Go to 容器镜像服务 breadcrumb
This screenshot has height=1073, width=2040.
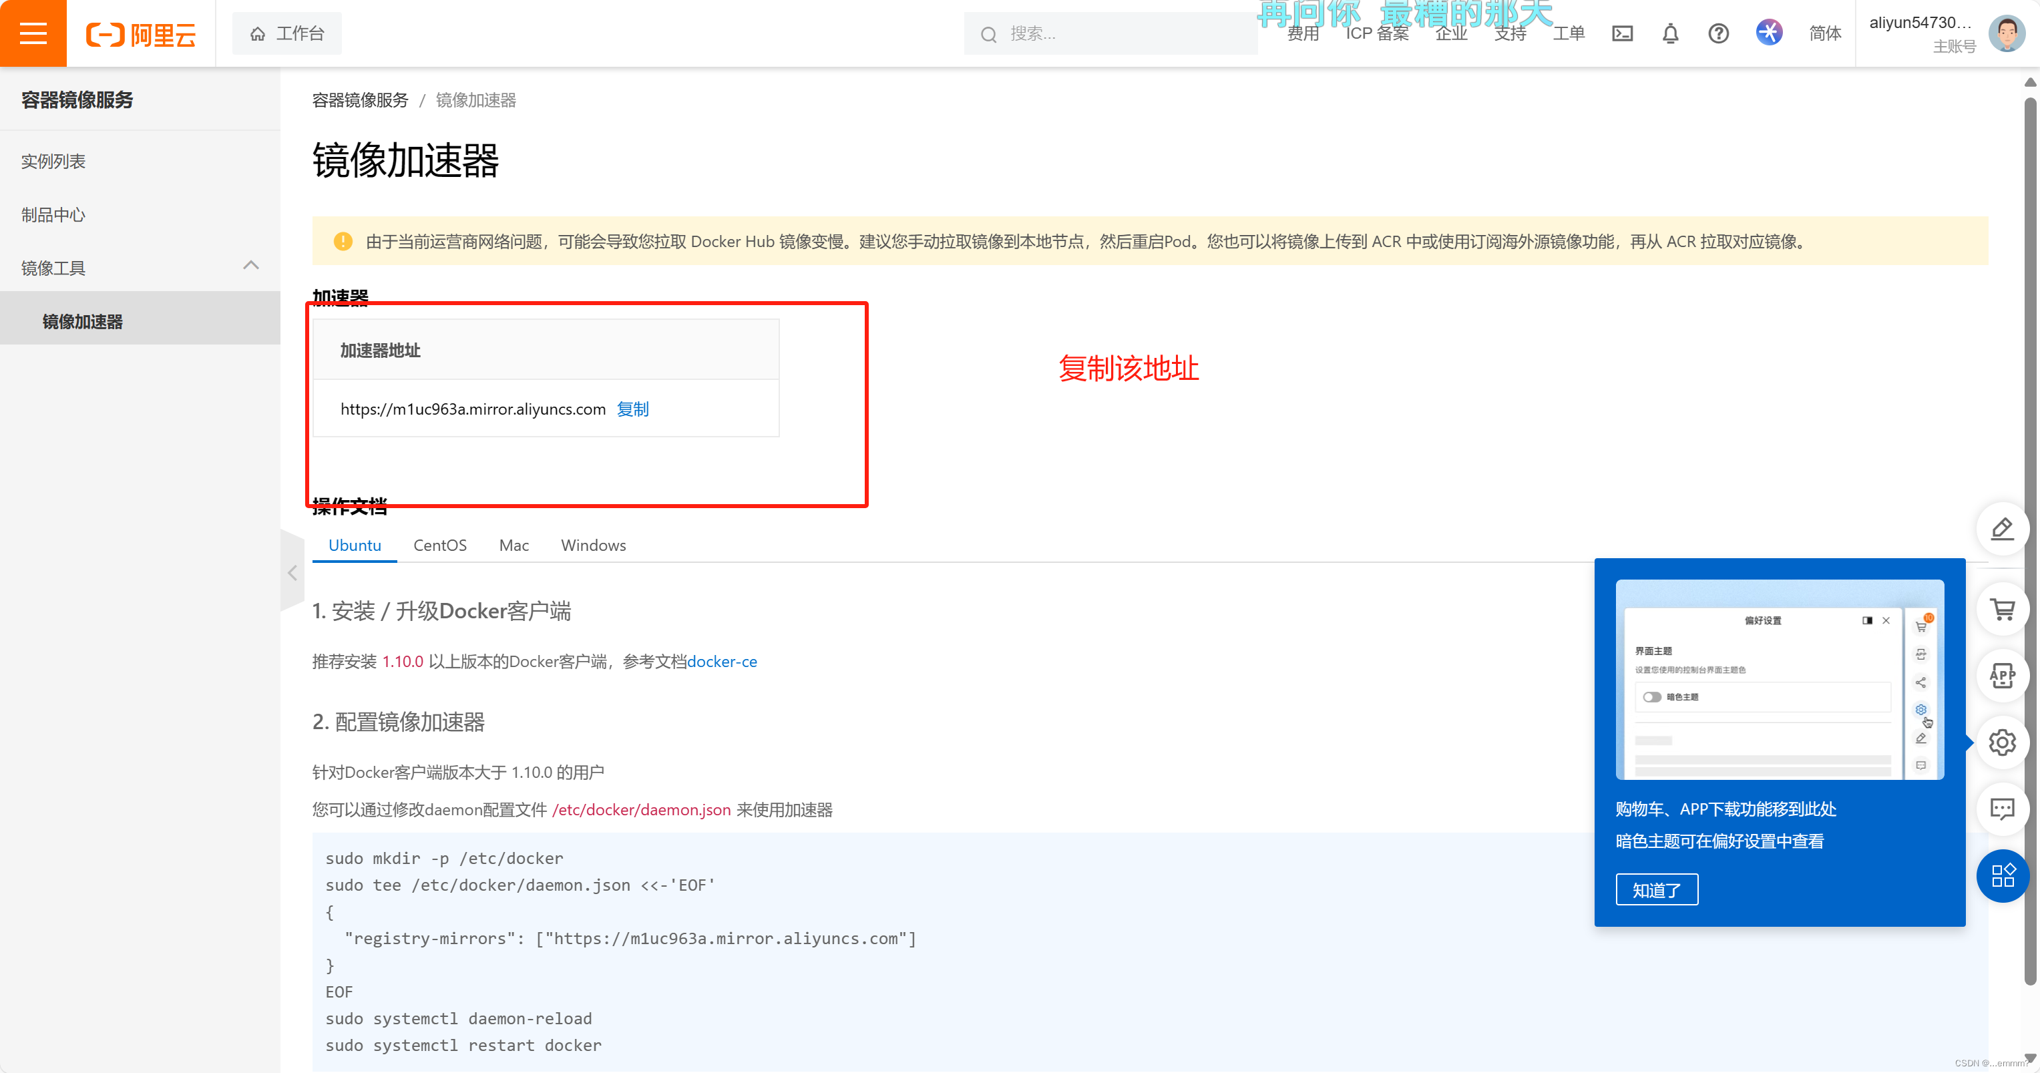pos(361,101)
